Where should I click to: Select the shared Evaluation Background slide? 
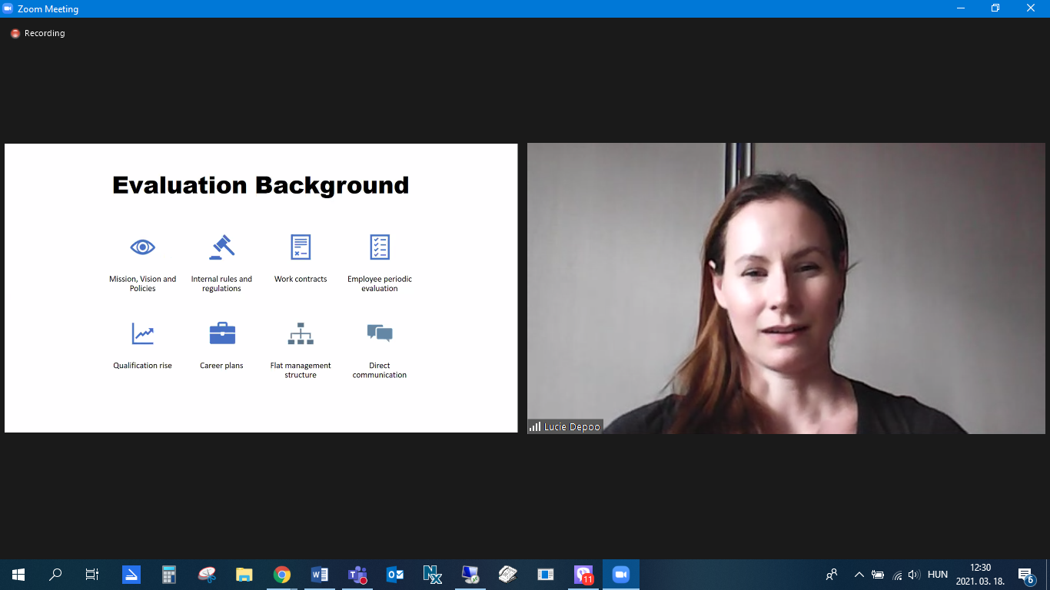(x=261, y=288)
